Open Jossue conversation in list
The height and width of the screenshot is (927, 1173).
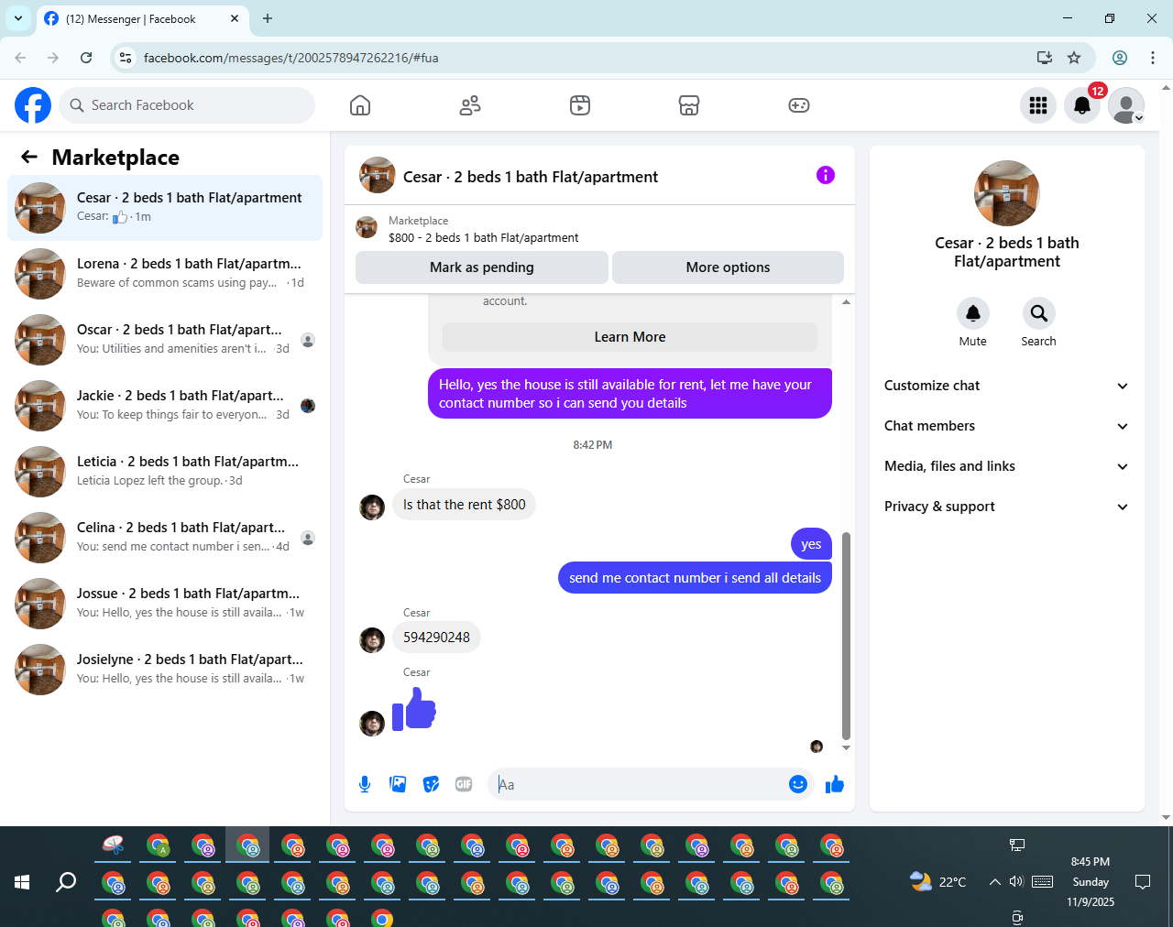pos(165,604)
